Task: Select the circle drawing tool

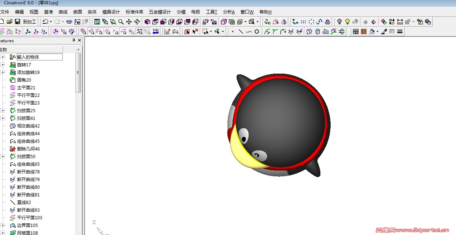Action: [x=257, y=32]
